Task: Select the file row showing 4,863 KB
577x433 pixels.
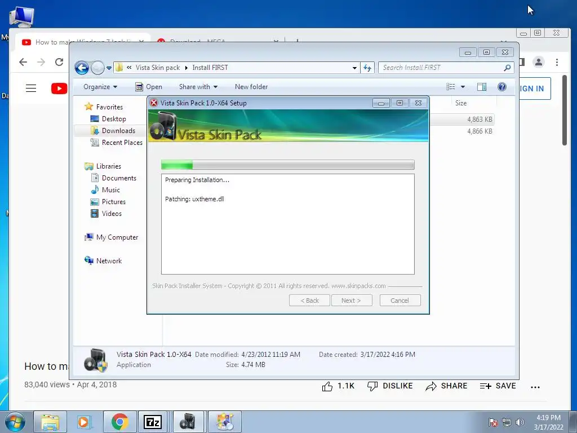Action: 463,120
